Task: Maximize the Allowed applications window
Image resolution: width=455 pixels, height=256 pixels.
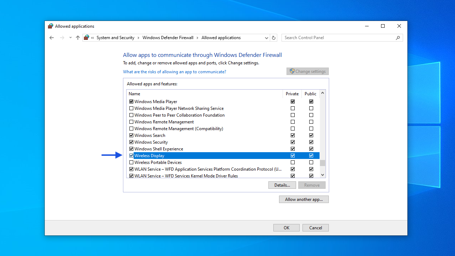Action: (383, 26)
